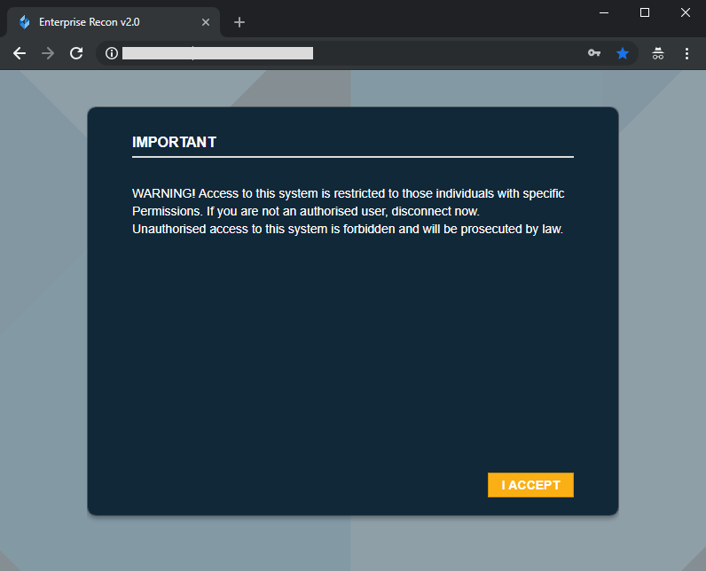Click the blue bookmark star
The height and width of the screenshot is (571, 706).
[x=623, y=53]
